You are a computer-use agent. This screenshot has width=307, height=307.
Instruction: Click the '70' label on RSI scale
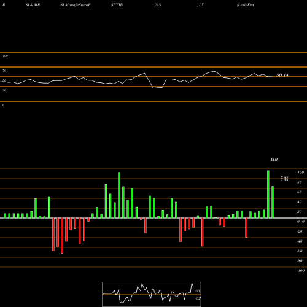[4, 71]
